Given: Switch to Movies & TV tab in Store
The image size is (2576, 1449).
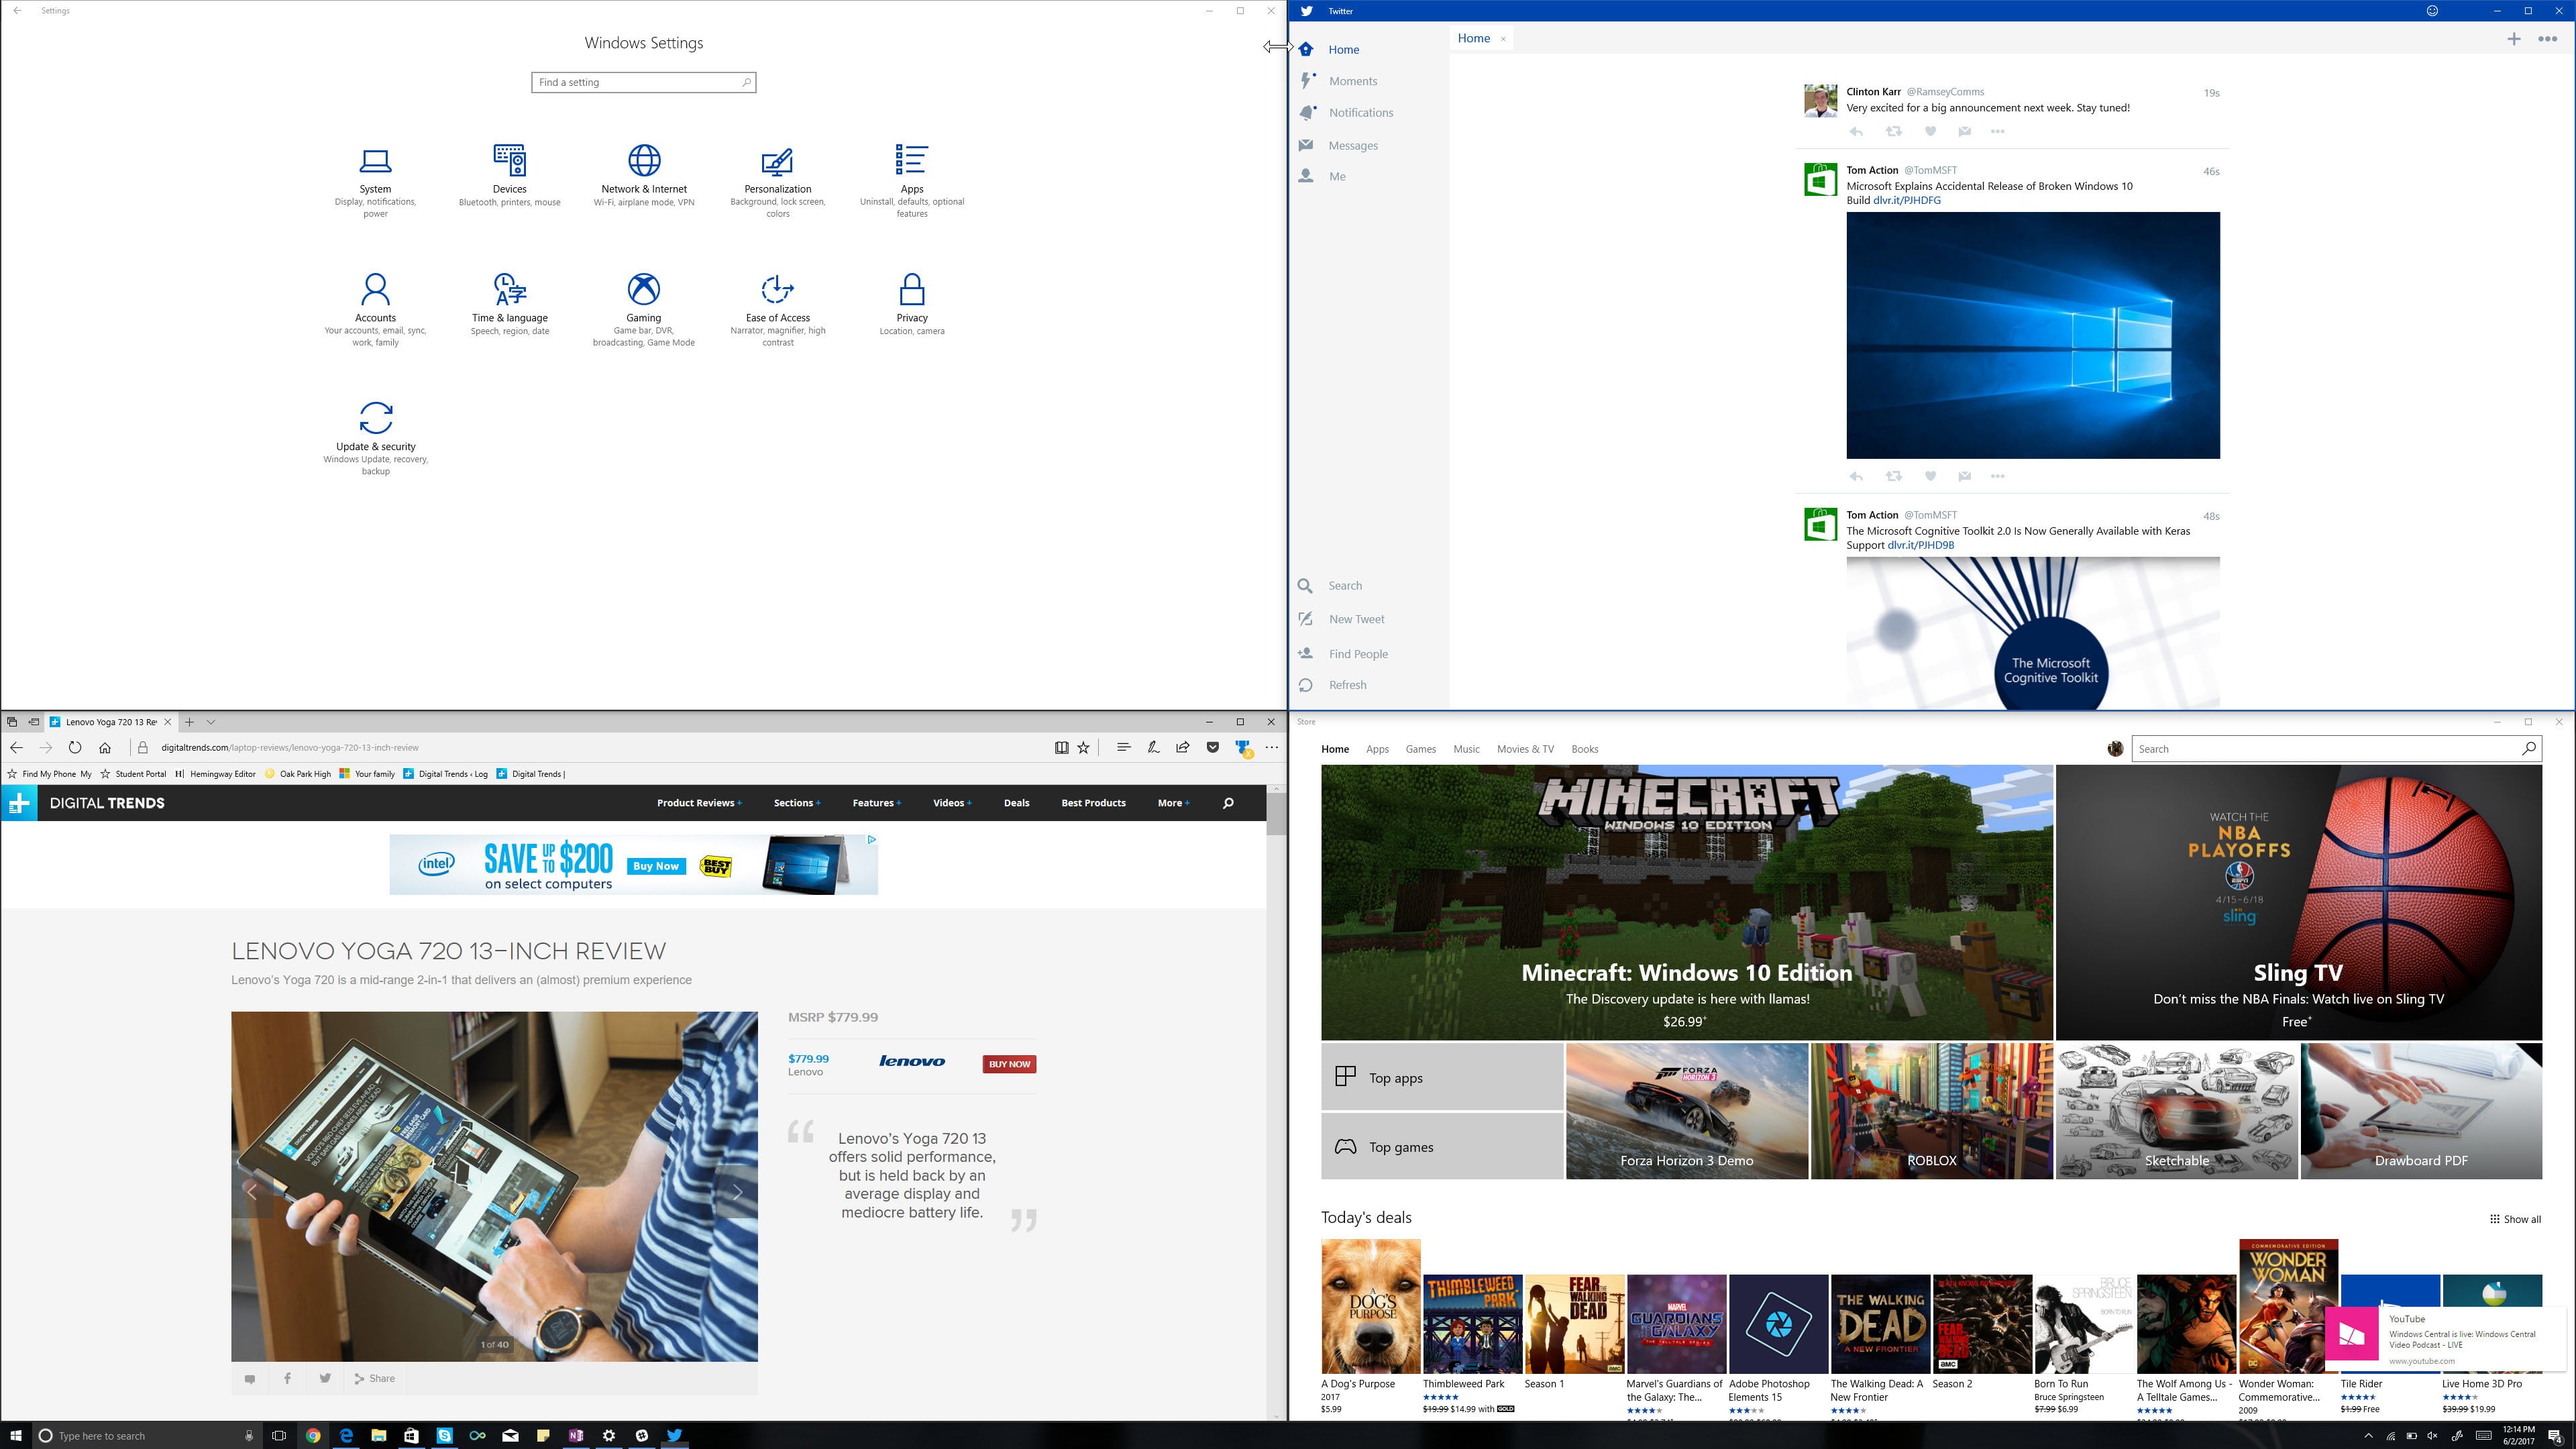Looking at the screenshot, I should coord(1525,749).
